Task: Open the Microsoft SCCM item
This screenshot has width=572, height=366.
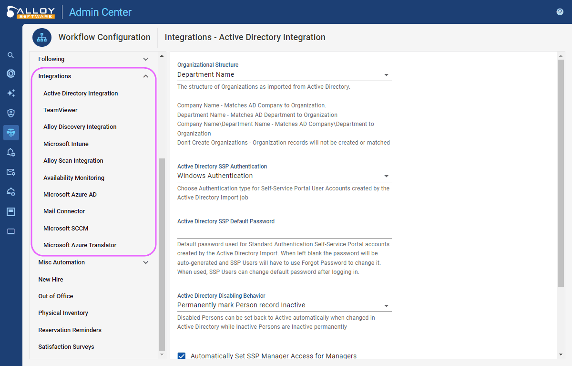Action: coord(66,229)
